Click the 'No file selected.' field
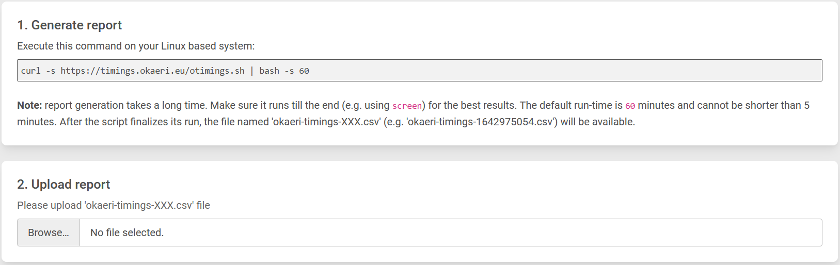 click(127, 233)
